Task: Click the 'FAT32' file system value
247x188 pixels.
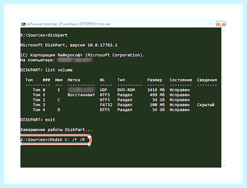Action: coord(106,105)
